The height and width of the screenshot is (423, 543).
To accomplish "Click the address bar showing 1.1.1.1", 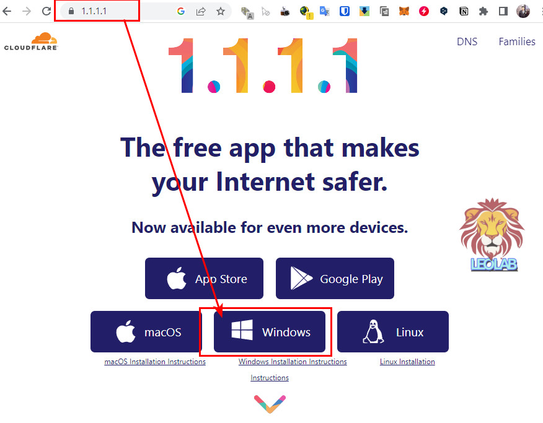I will (118, 11).
